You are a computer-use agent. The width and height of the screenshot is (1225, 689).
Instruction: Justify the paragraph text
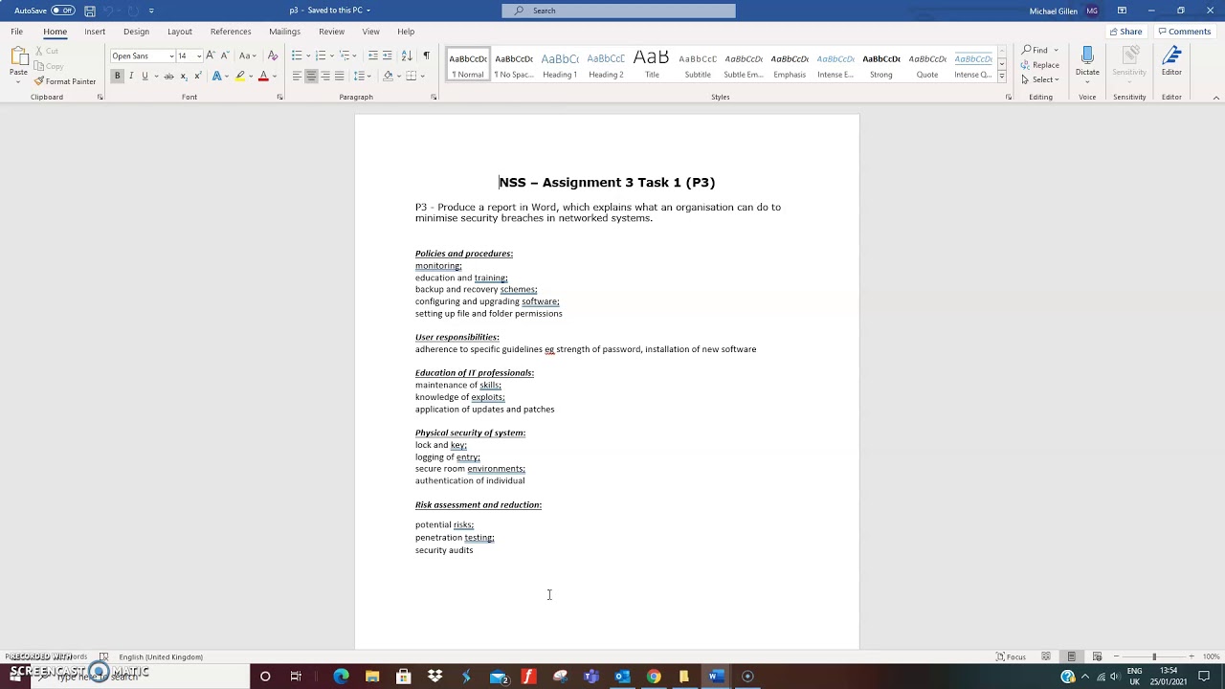point(339,76)
